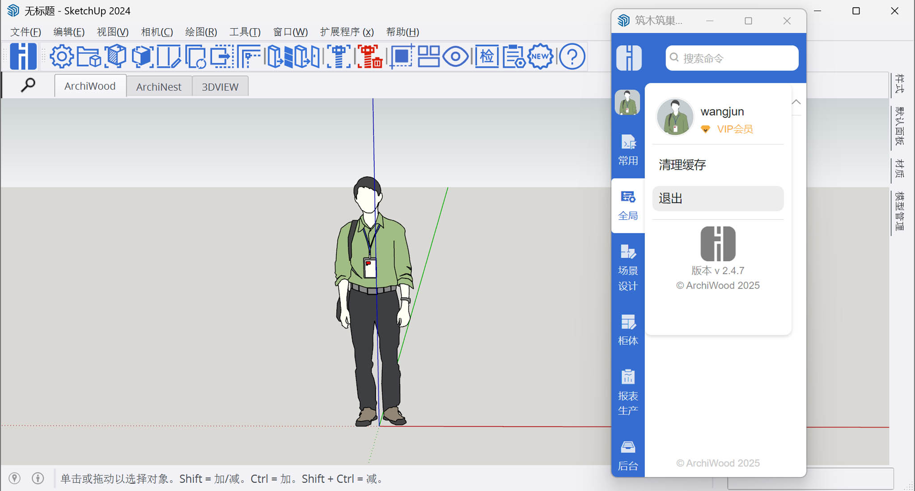Click the folder with cube library icon

89,56
